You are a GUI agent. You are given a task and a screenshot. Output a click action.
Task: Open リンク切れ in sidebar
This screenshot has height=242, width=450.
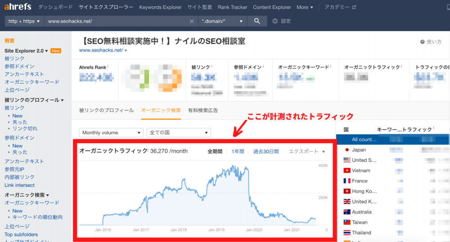pos(25,128)
